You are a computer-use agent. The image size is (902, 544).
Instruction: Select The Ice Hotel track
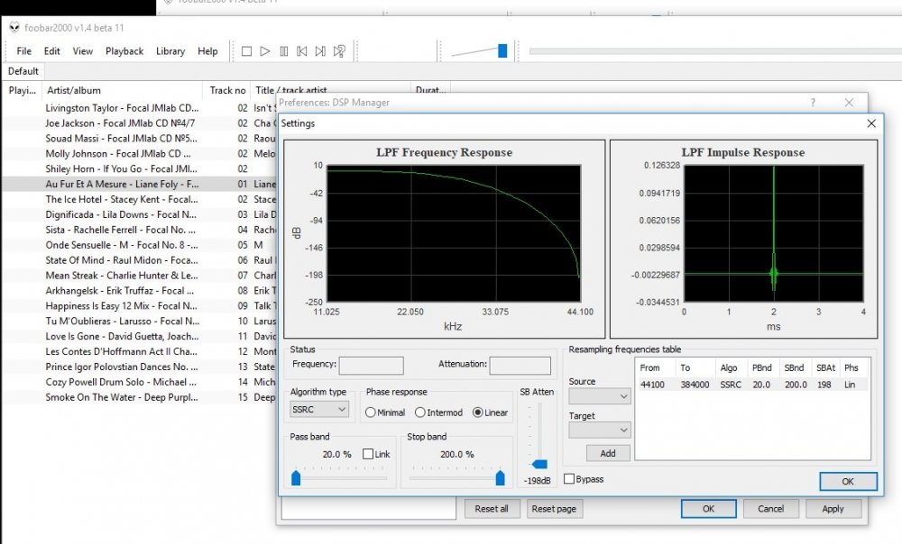coord(140,199)
